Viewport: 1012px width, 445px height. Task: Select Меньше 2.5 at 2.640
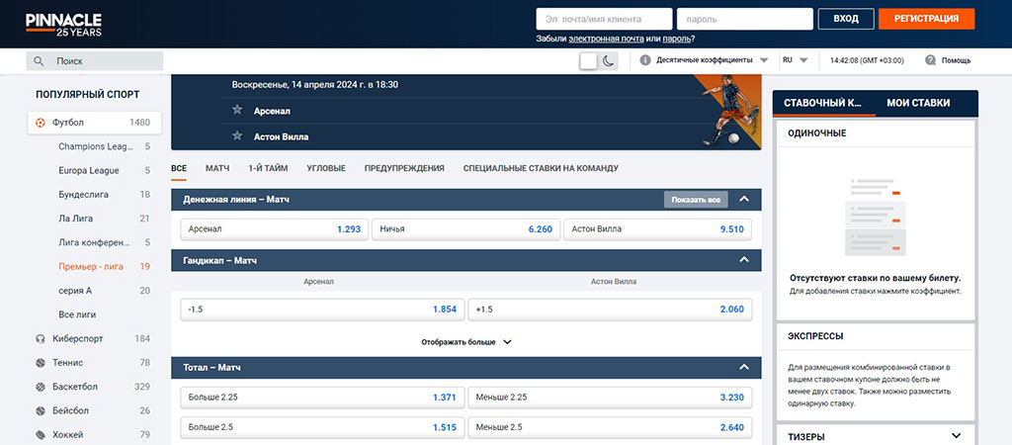[610, 427]
